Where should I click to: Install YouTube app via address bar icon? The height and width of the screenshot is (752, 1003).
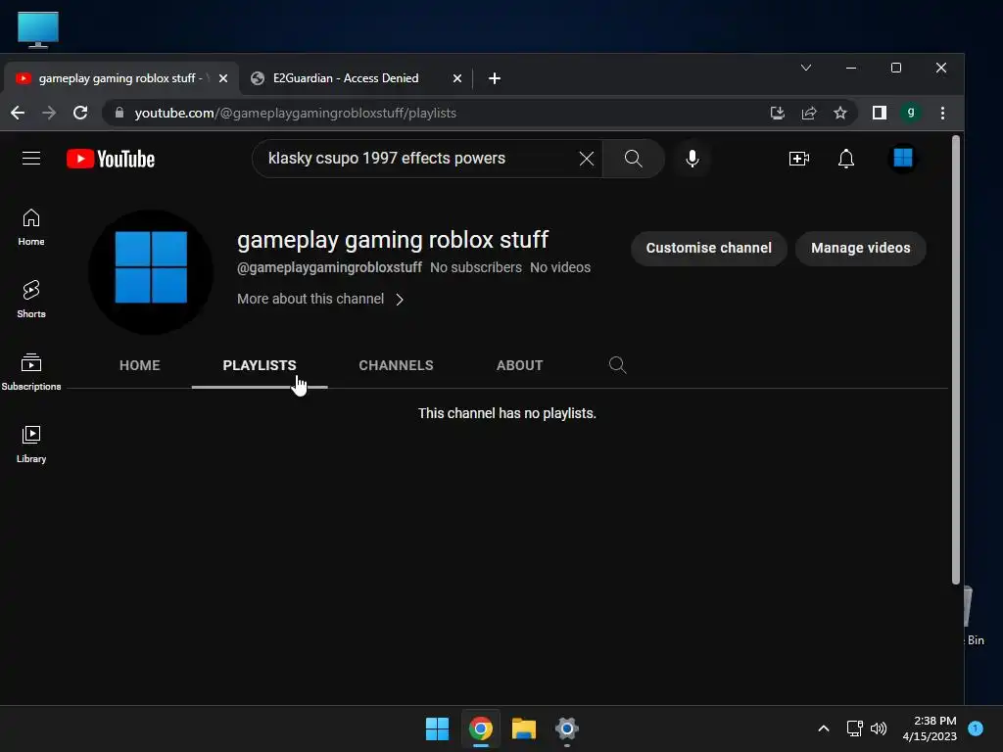pyautogui.click(x=777, y=113)
